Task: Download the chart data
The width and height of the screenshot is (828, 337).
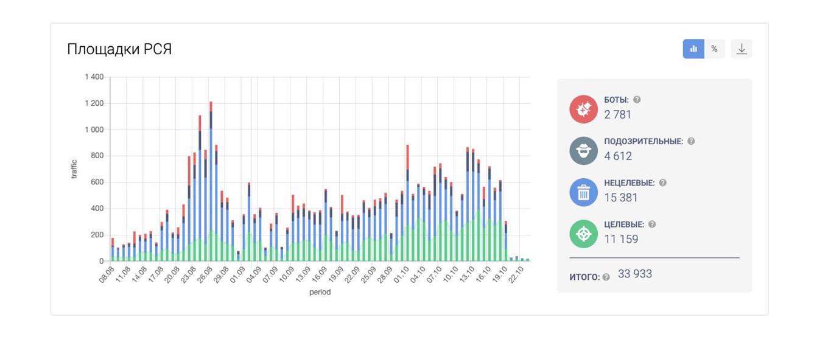Action: [x=742, y=49]
